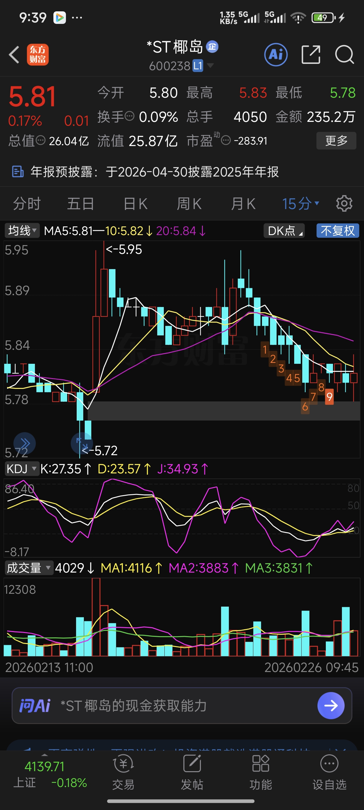Open 交易 trade icon
364x810 pixels.
123,773
